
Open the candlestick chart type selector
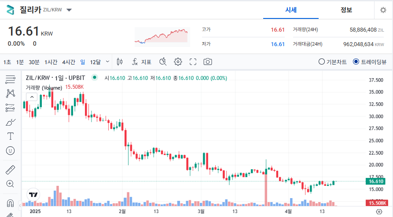click(x=120, y=61)
